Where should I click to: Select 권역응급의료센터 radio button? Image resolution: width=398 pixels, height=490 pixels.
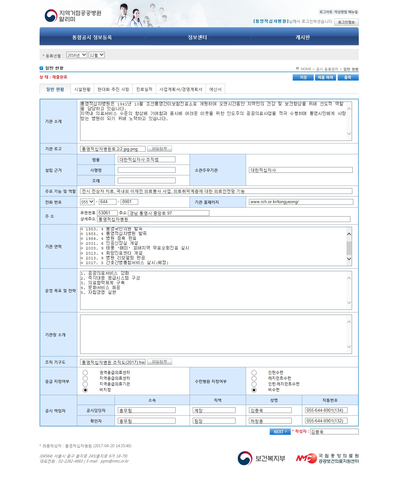(x=85, y=373)
